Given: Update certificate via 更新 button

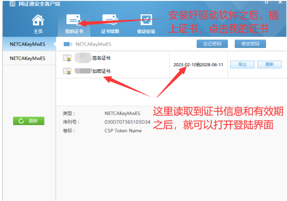Looking at the screenshot, I should pos(269,65).
